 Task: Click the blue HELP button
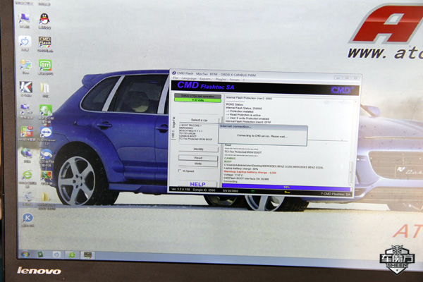[197, 184]
